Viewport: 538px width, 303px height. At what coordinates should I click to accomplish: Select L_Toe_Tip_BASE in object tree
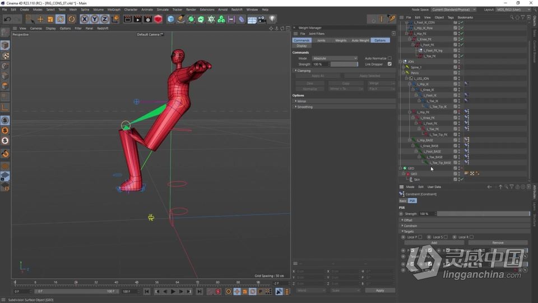point(440,163)
